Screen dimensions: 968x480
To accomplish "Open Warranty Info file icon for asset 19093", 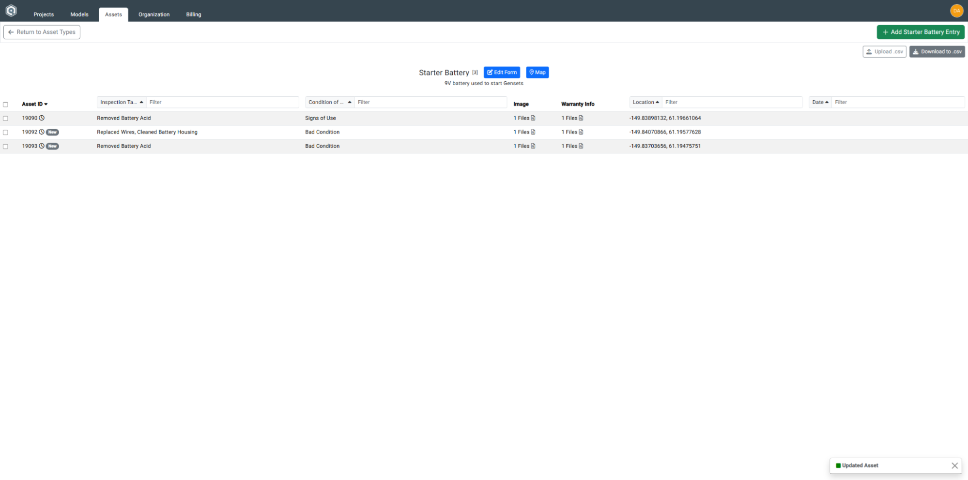I will (x=581, y=146).
